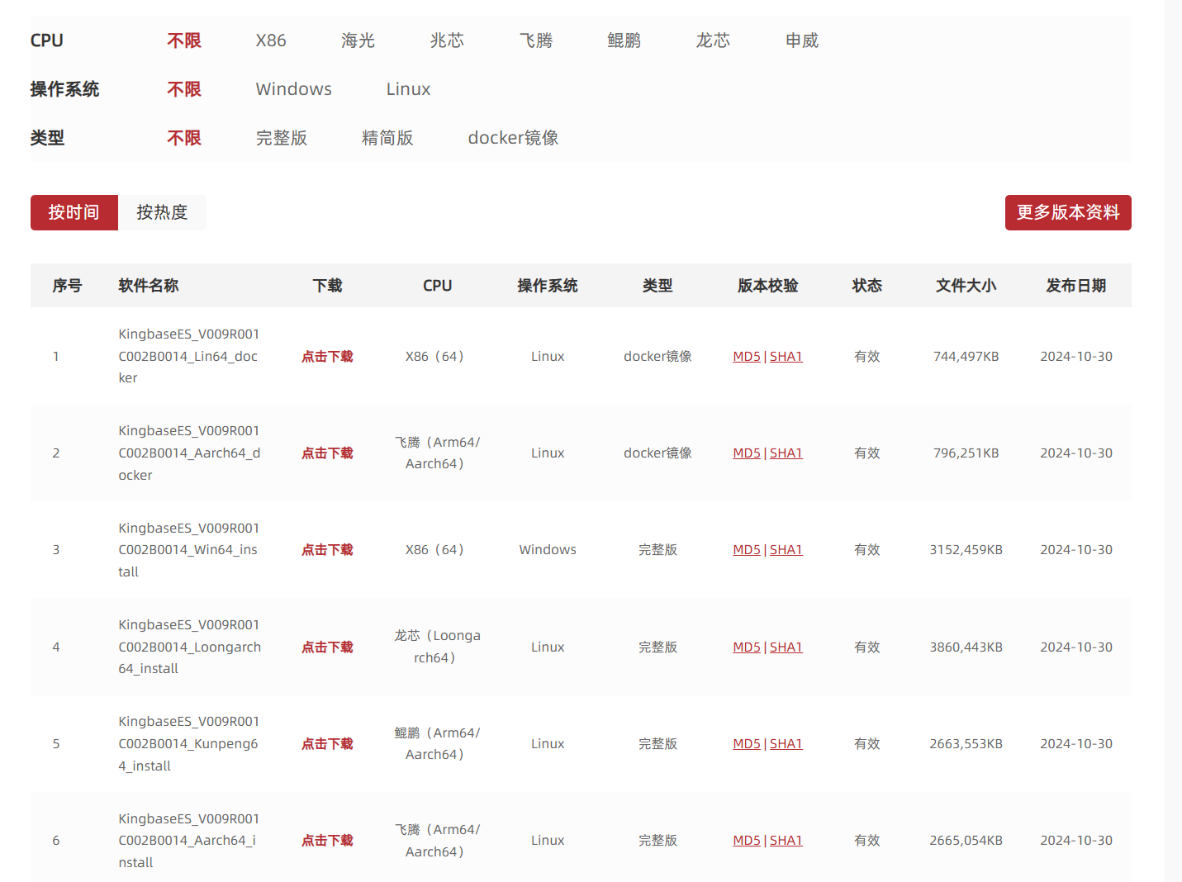
Task: Click 点击下载 for Kunpeng64_install row
Action: (x=327, y=744)
